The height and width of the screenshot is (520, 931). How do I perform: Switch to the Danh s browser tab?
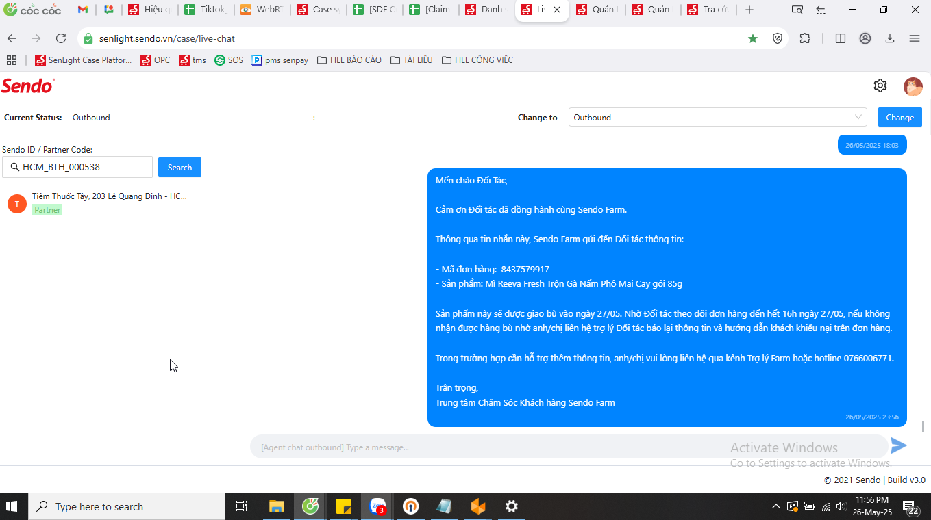486,10
